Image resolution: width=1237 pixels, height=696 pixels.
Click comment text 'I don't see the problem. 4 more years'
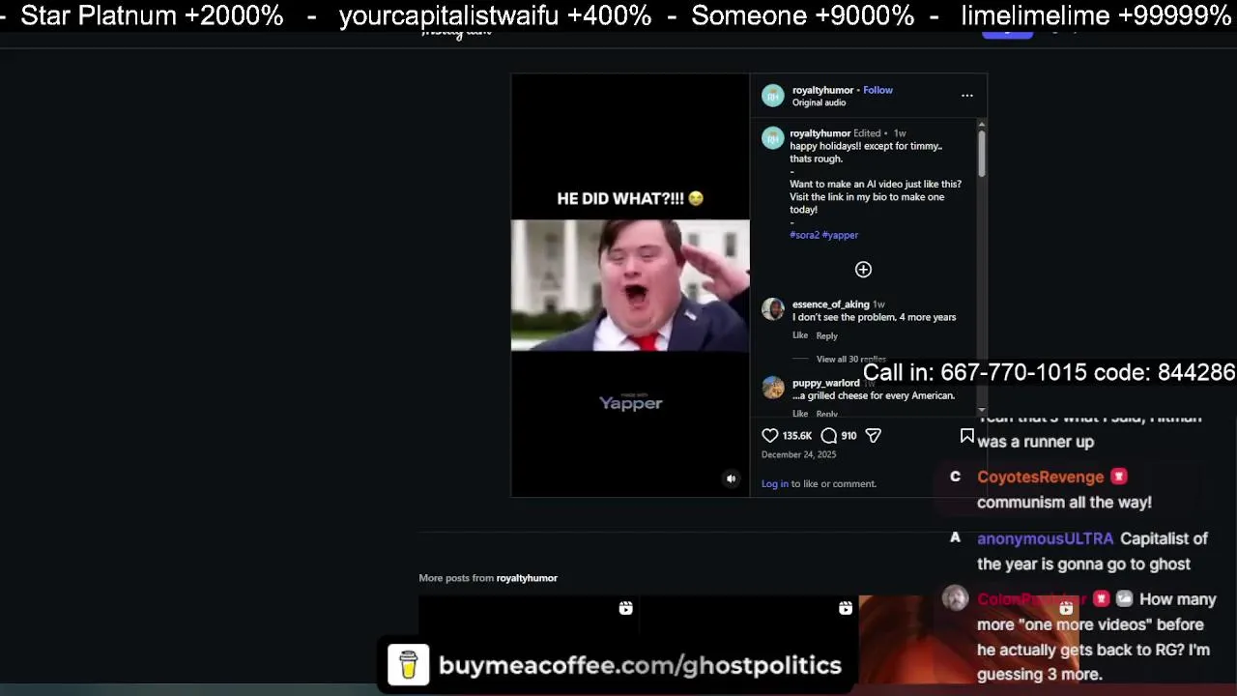874,317
